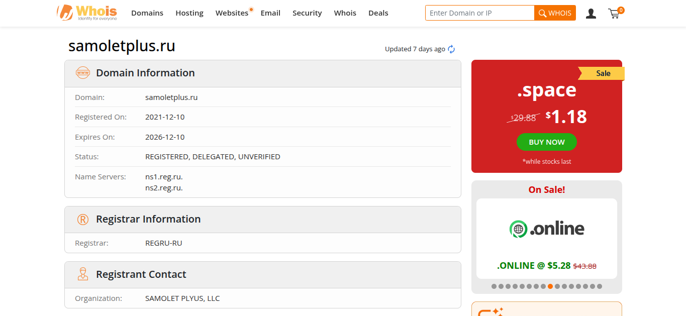Open the Email menu
This screenshot has width=686, height=316.
(x=270, y=13)
